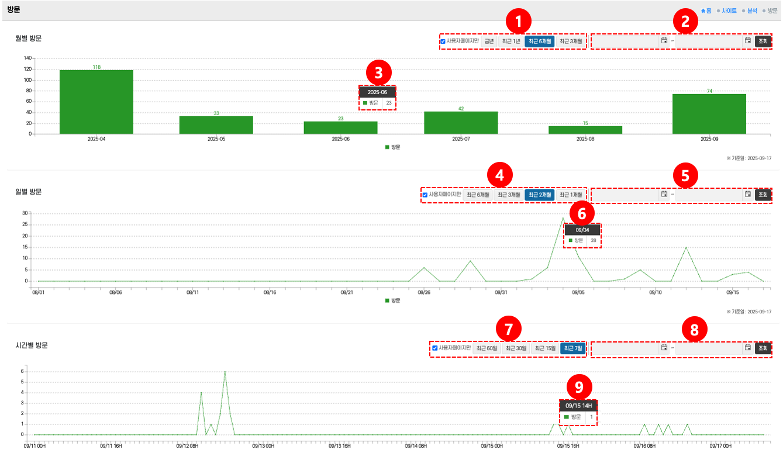Select 최근 1년 range for monthly visits

tap(511, 41)
